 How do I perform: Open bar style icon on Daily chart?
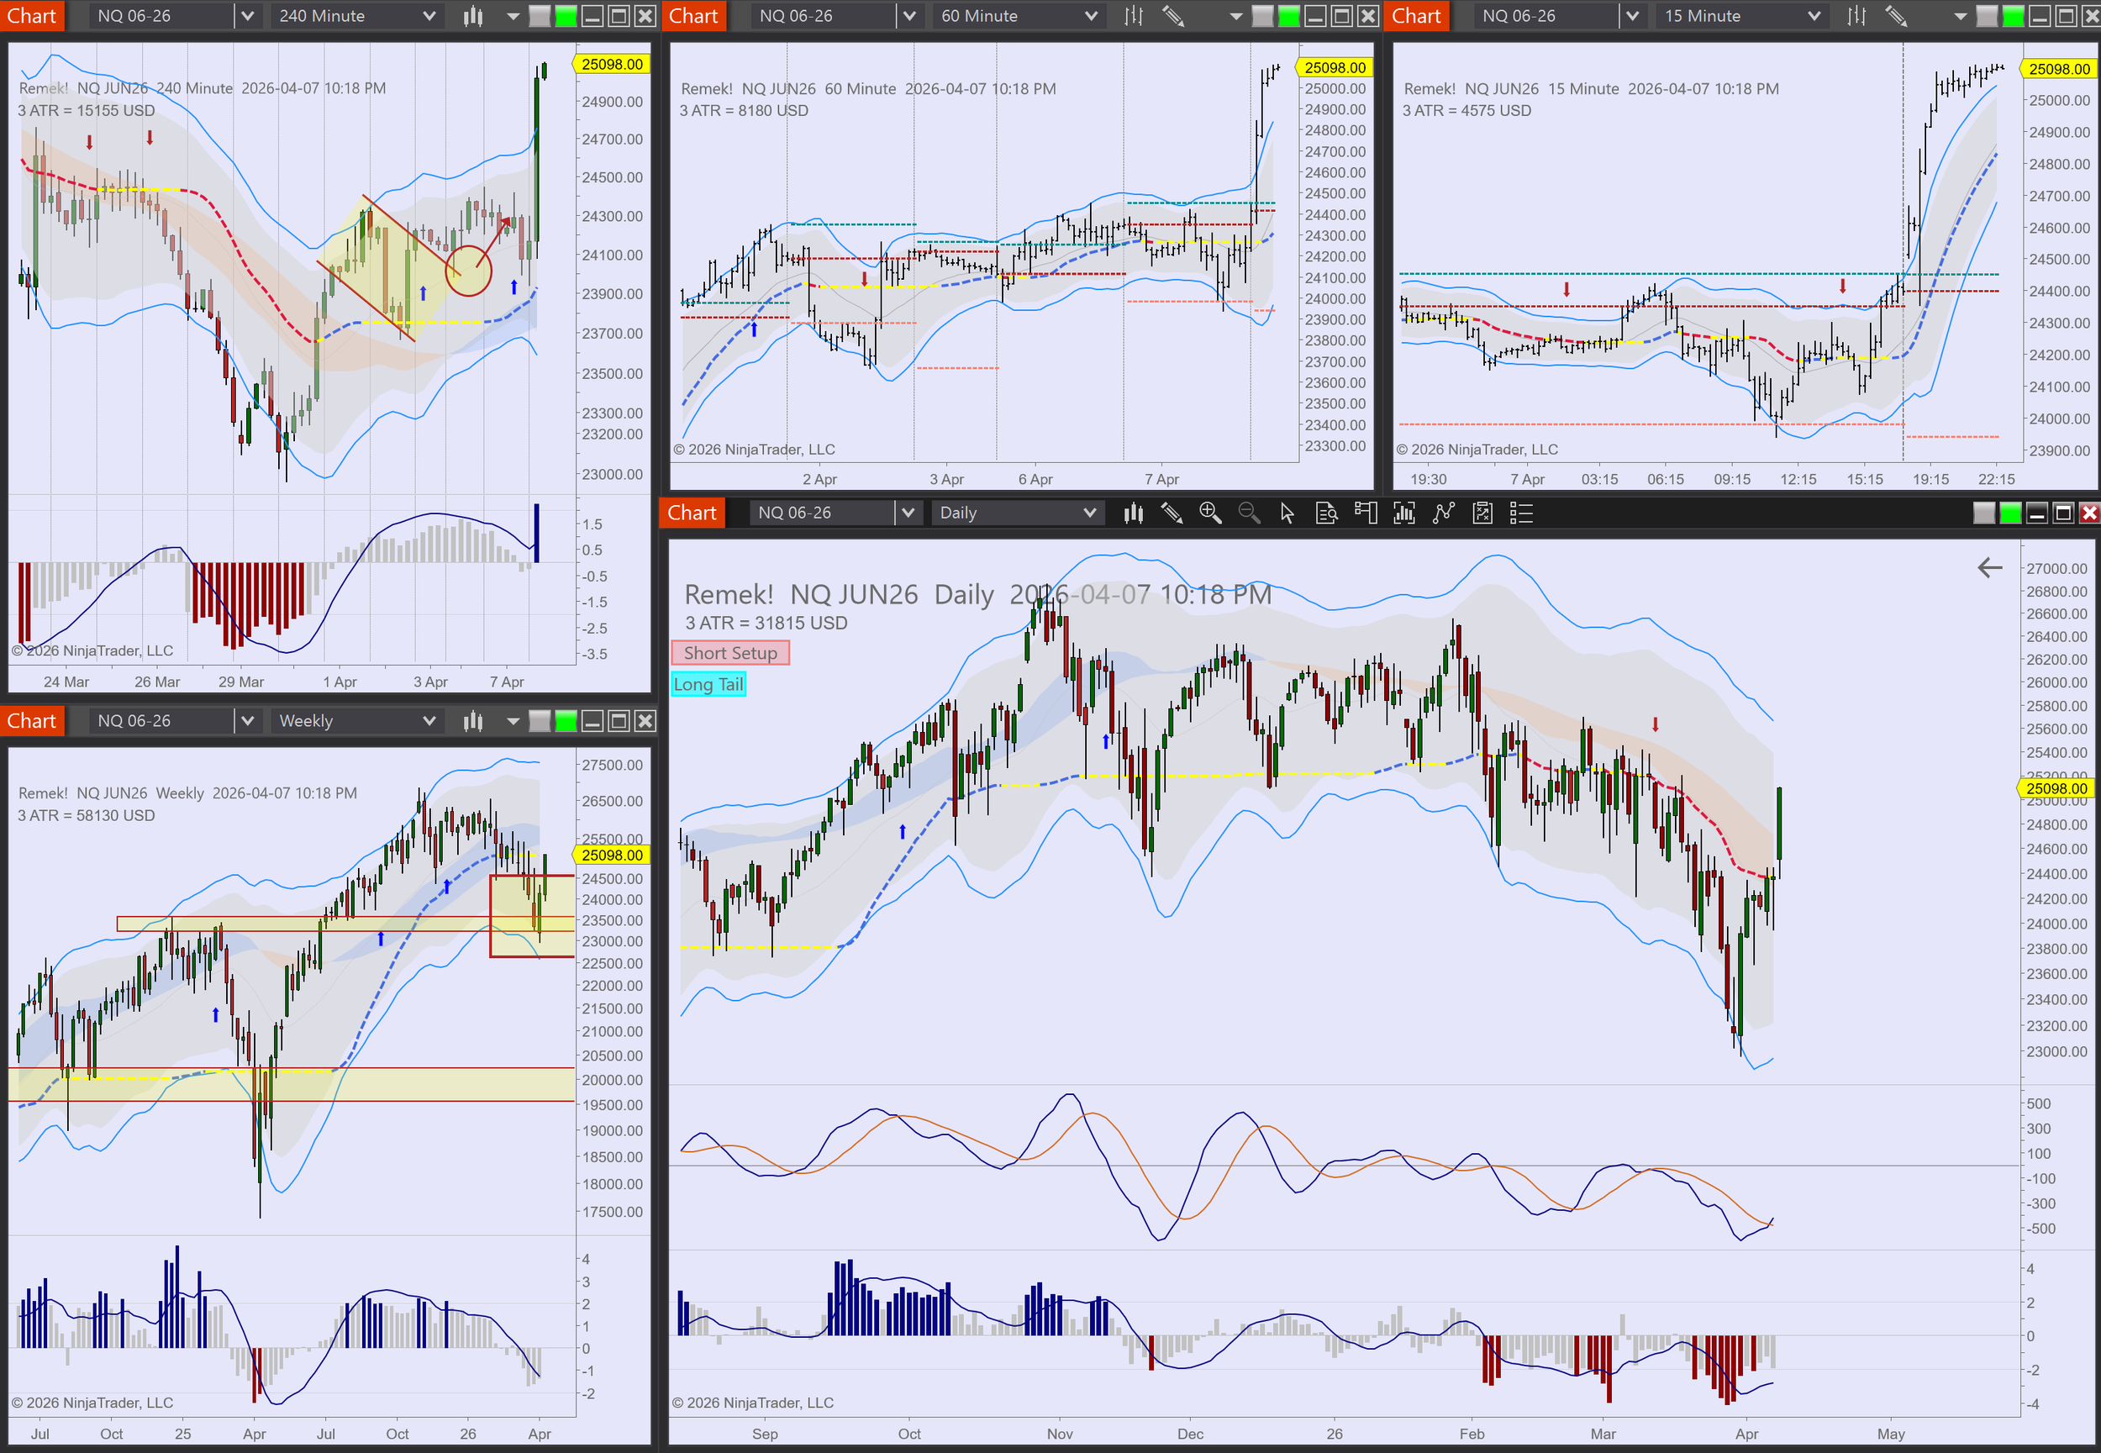point(1134,513)
